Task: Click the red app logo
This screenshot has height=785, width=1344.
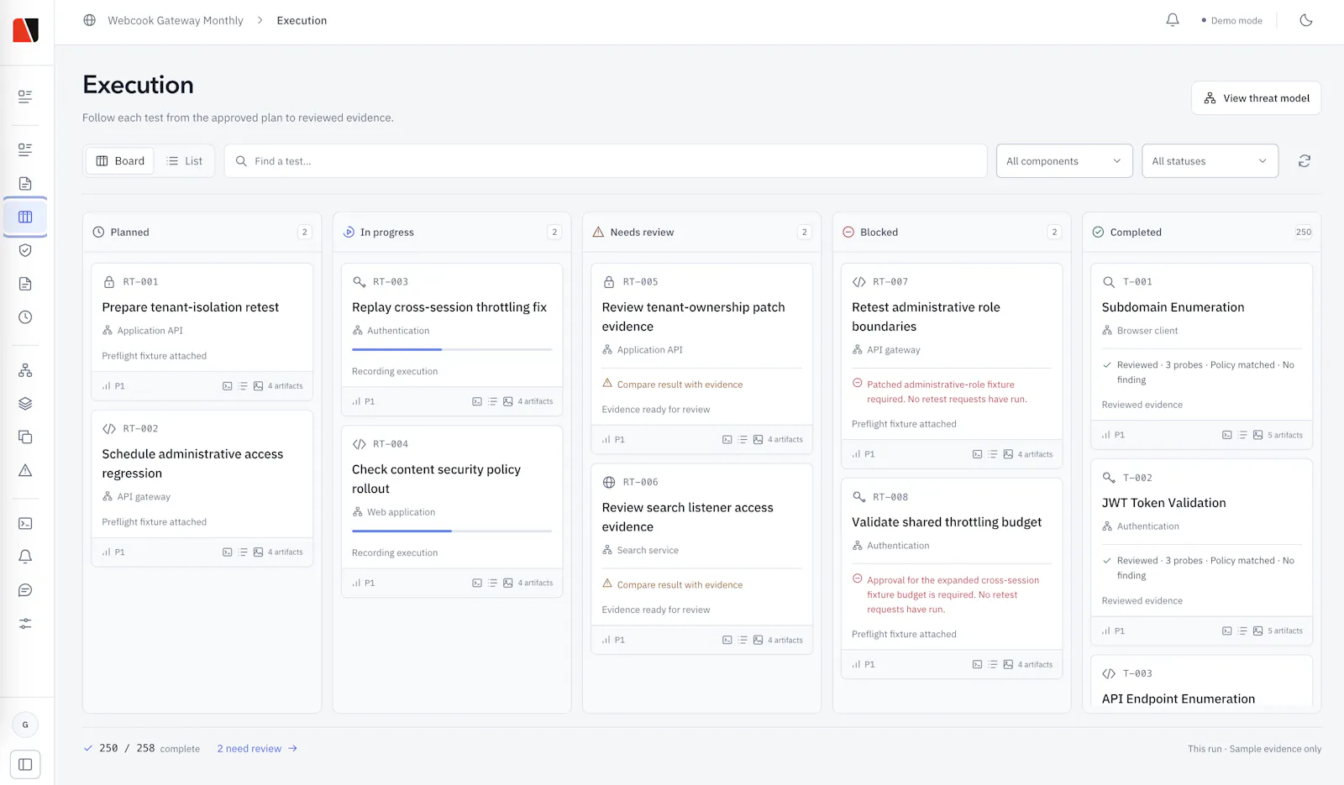Action: coord(26,30)
